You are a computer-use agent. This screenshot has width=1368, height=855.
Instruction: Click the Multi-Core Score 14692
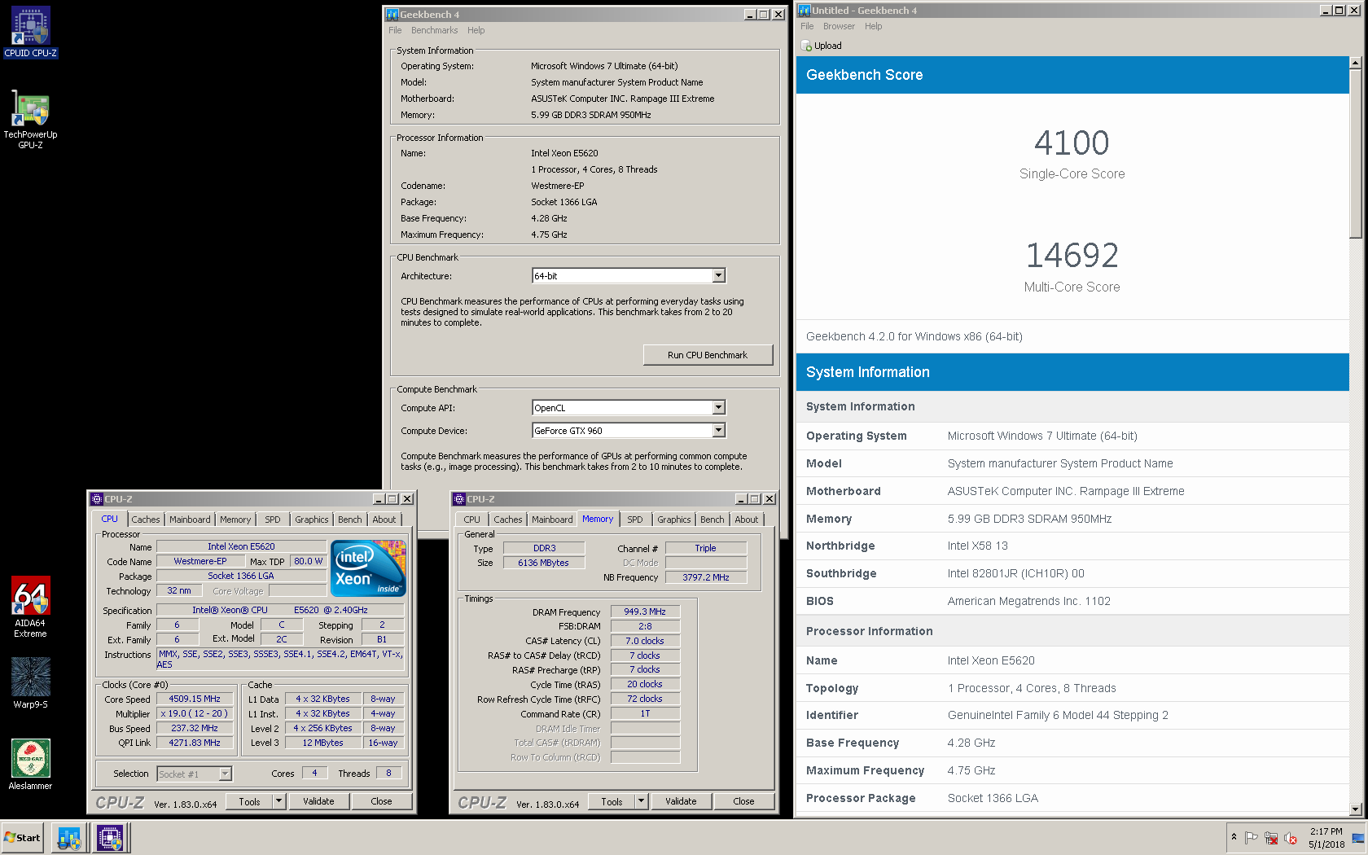tap(1072, 256)
